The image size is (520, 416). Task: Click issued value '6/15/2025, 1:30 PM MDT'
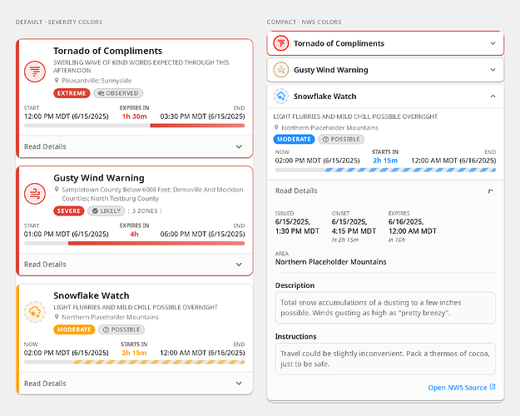297,226
